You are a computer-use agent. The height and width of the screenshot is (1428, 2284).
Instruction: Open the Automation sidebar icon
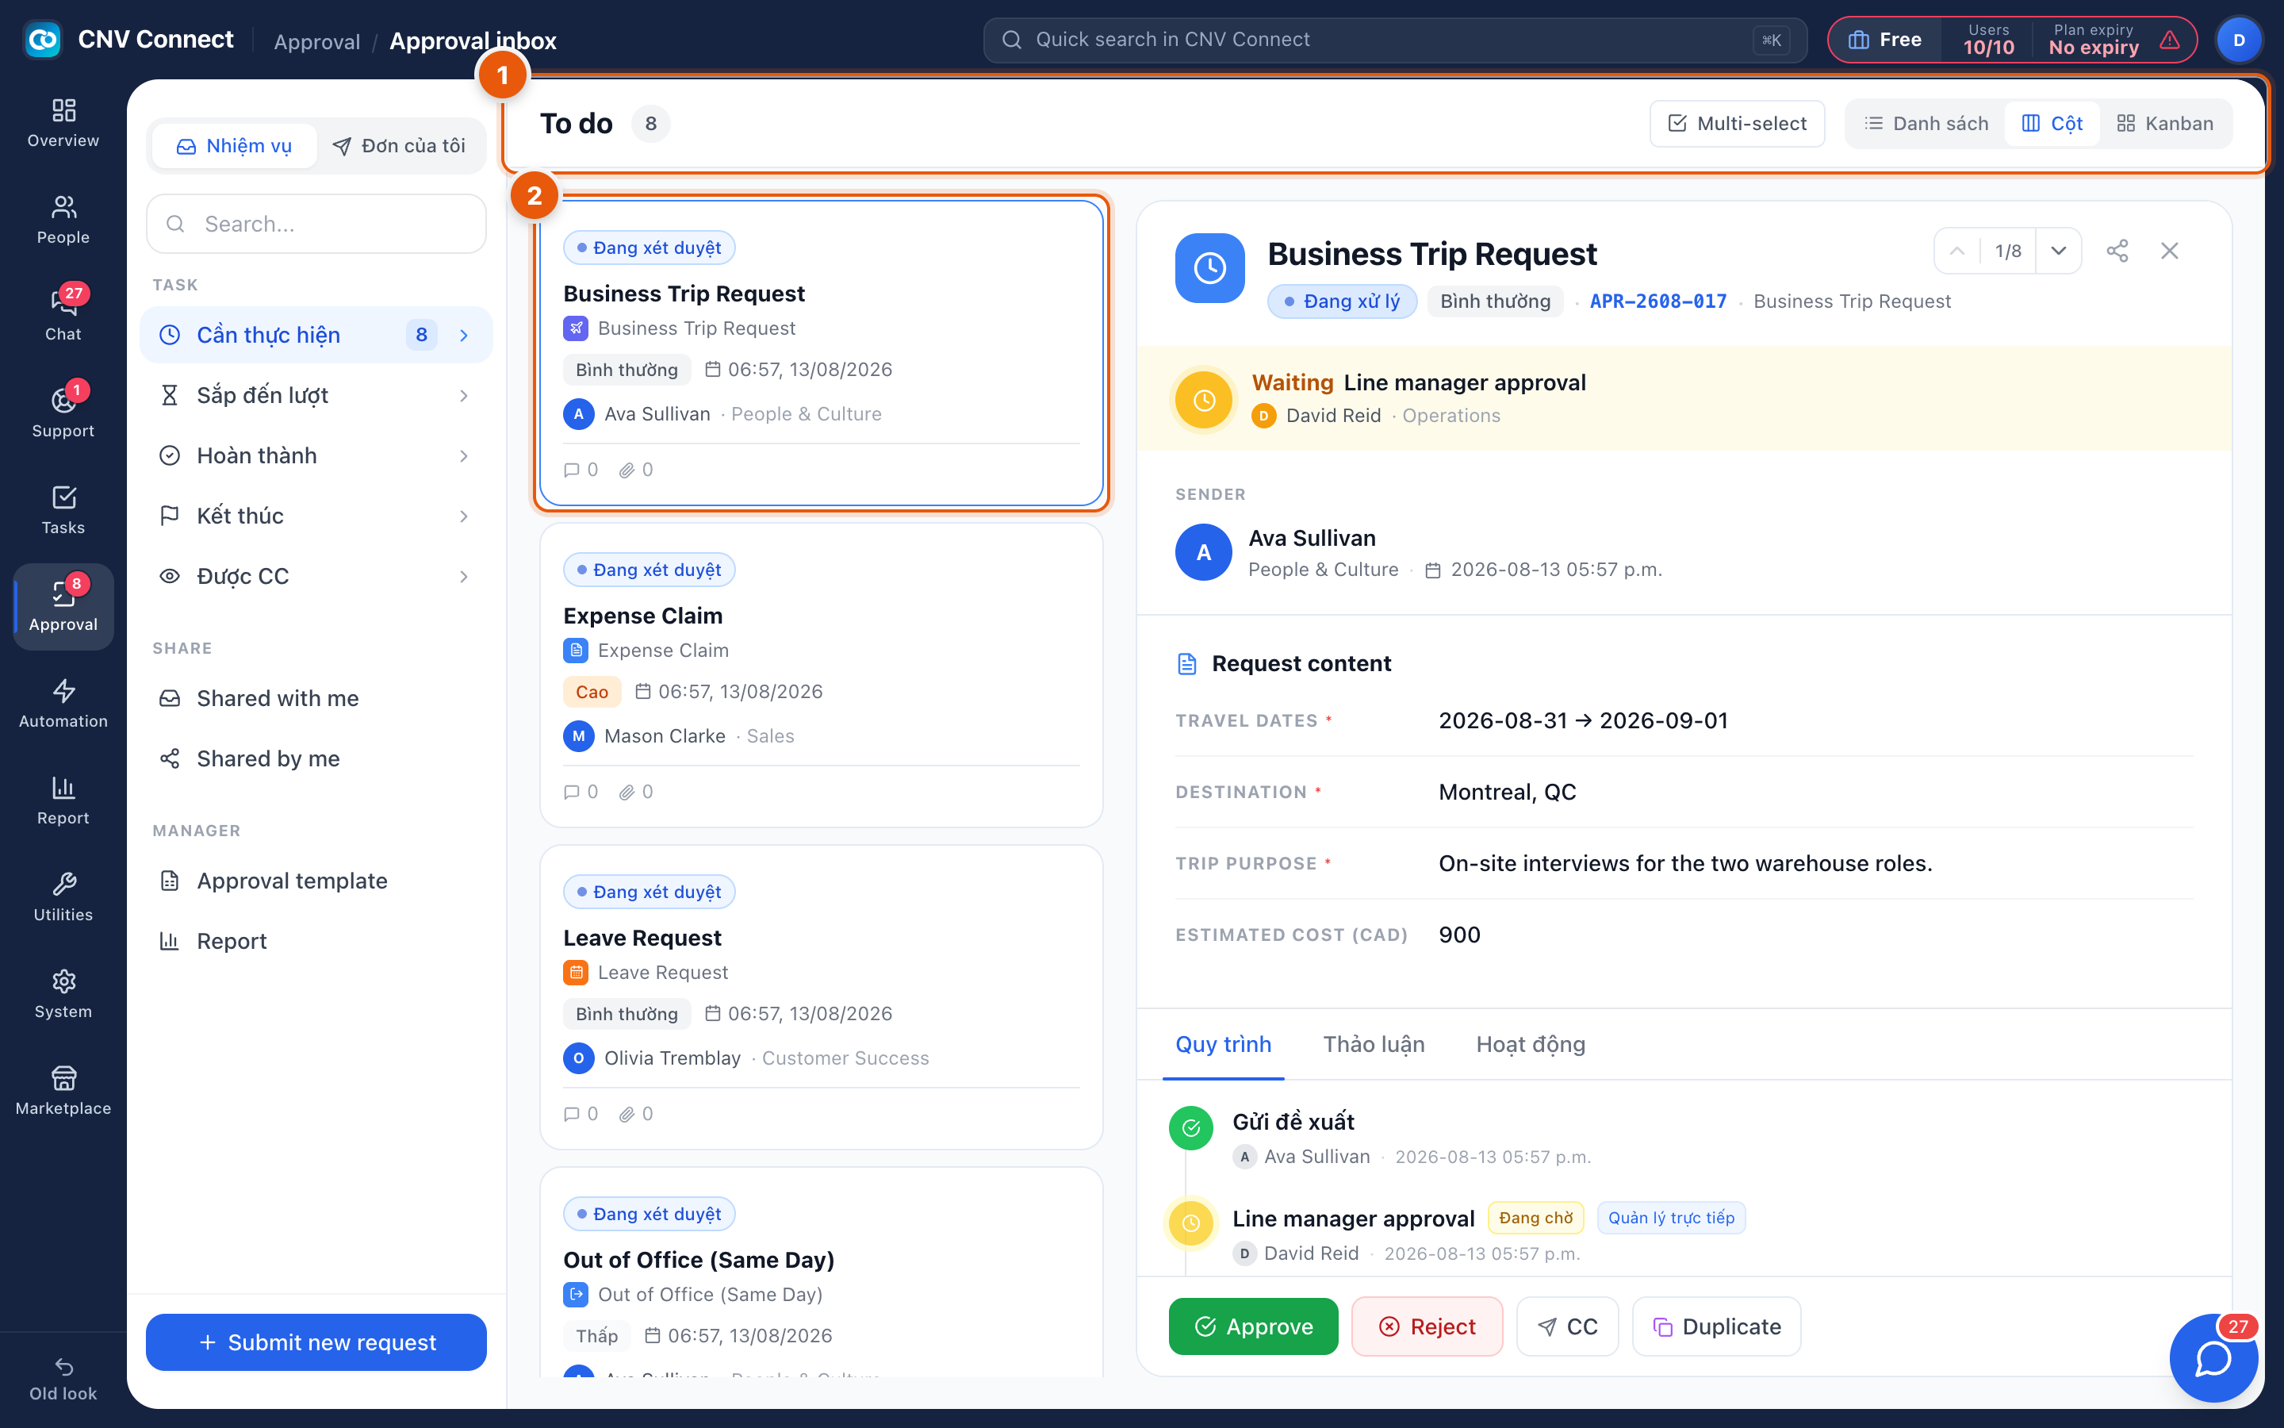tap(63, 704)
